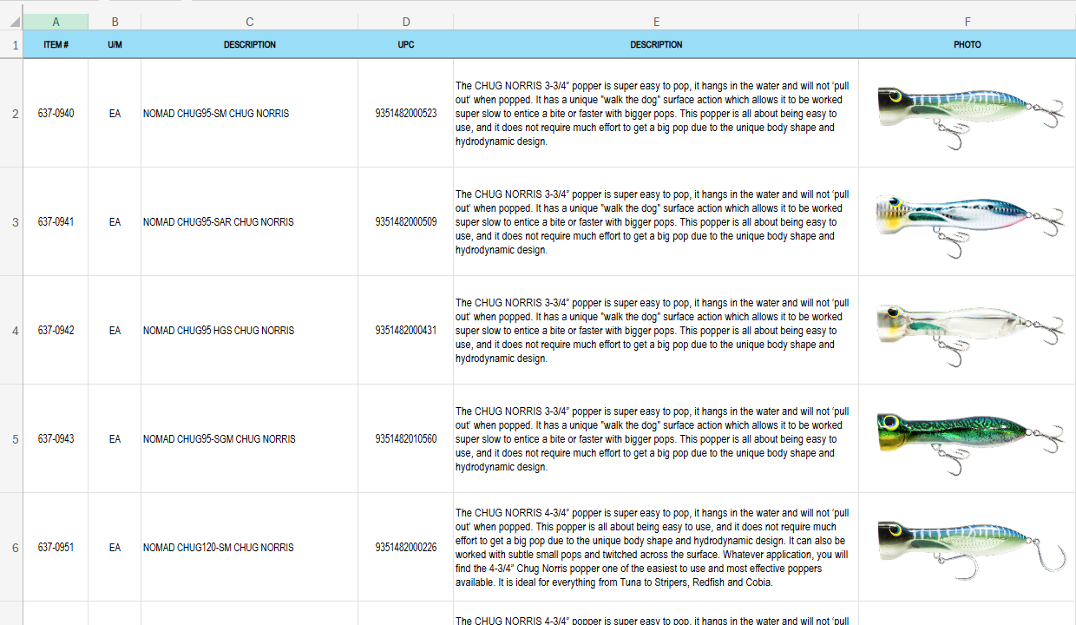This screenshot has height=625, width=1076.
Task: Select row 4 header
Action: point(11,330)
